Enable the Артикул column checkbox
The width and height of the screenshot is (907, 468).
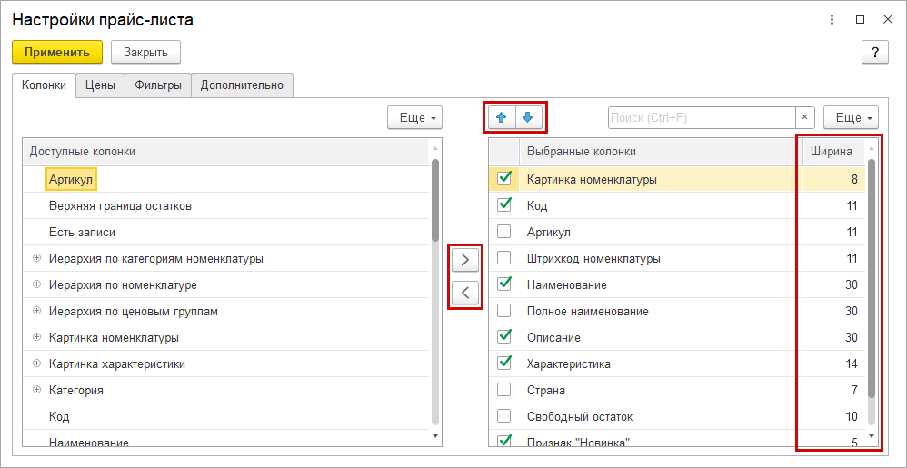[x=504, y=232]
